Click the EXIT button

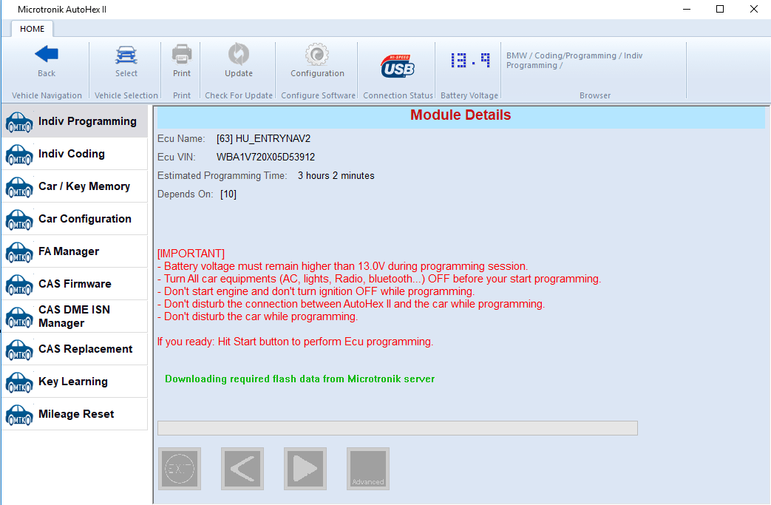[x=179, y=468]
